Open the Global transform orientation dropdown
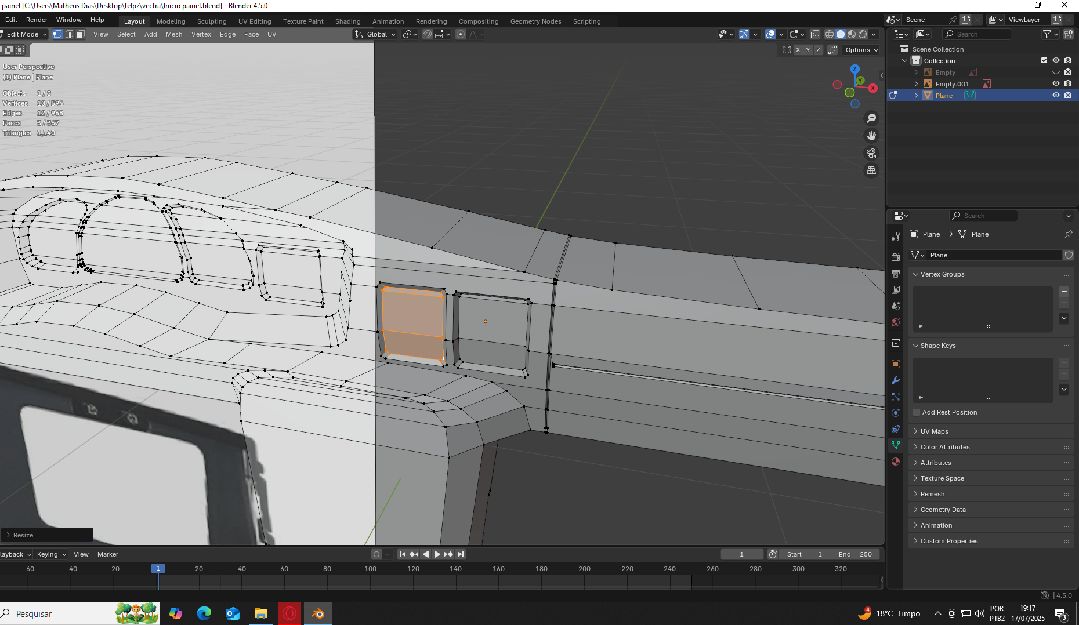 tap(376, 34)
